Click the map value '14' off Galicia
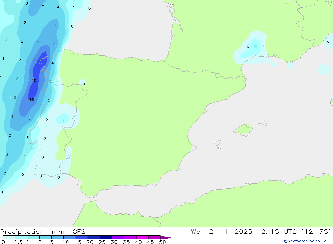333x244 pixels. tap(36, 62)
